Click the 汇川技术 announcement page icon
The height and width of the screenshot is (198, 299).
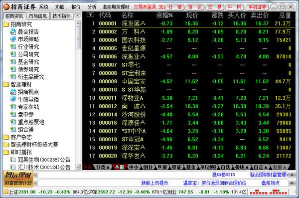(13, 167)
